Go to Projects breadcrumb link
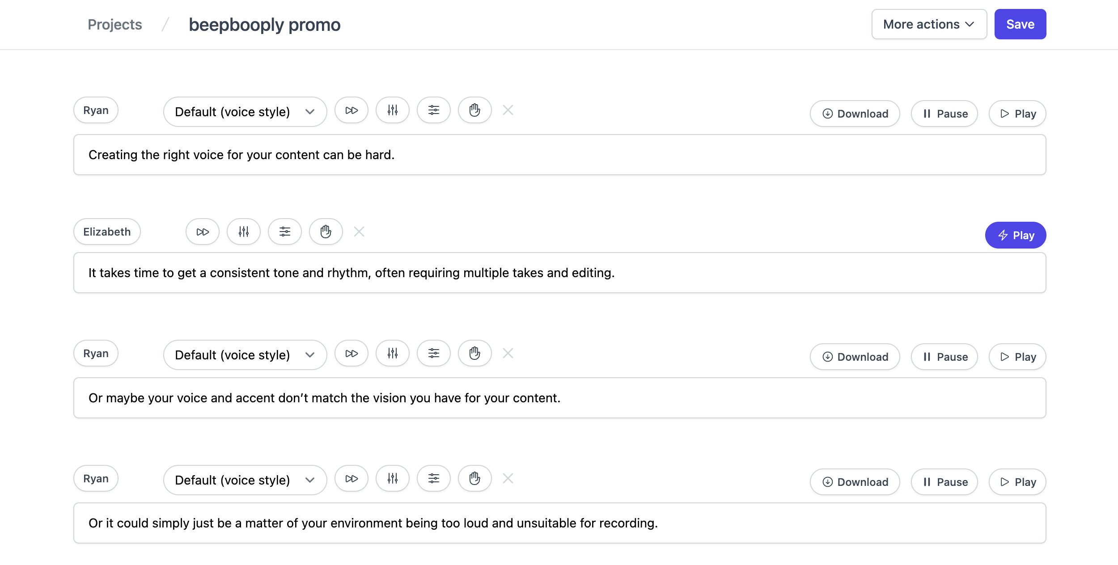Image resolution: width=1118 pixels, height=565 pixels. pos(115,25)
